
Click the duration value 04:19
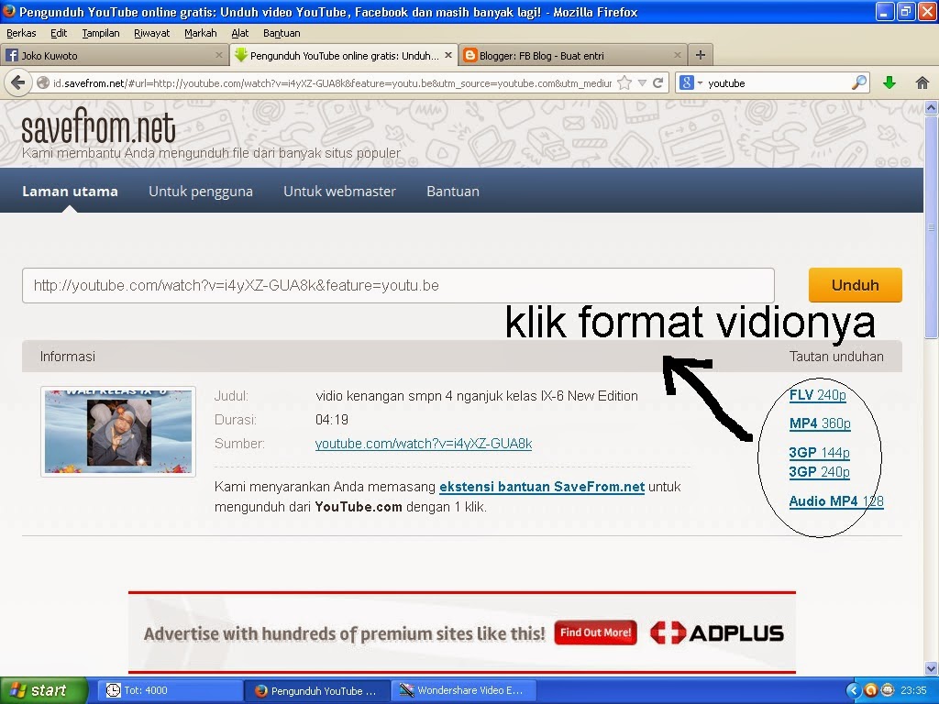(332, 420)
